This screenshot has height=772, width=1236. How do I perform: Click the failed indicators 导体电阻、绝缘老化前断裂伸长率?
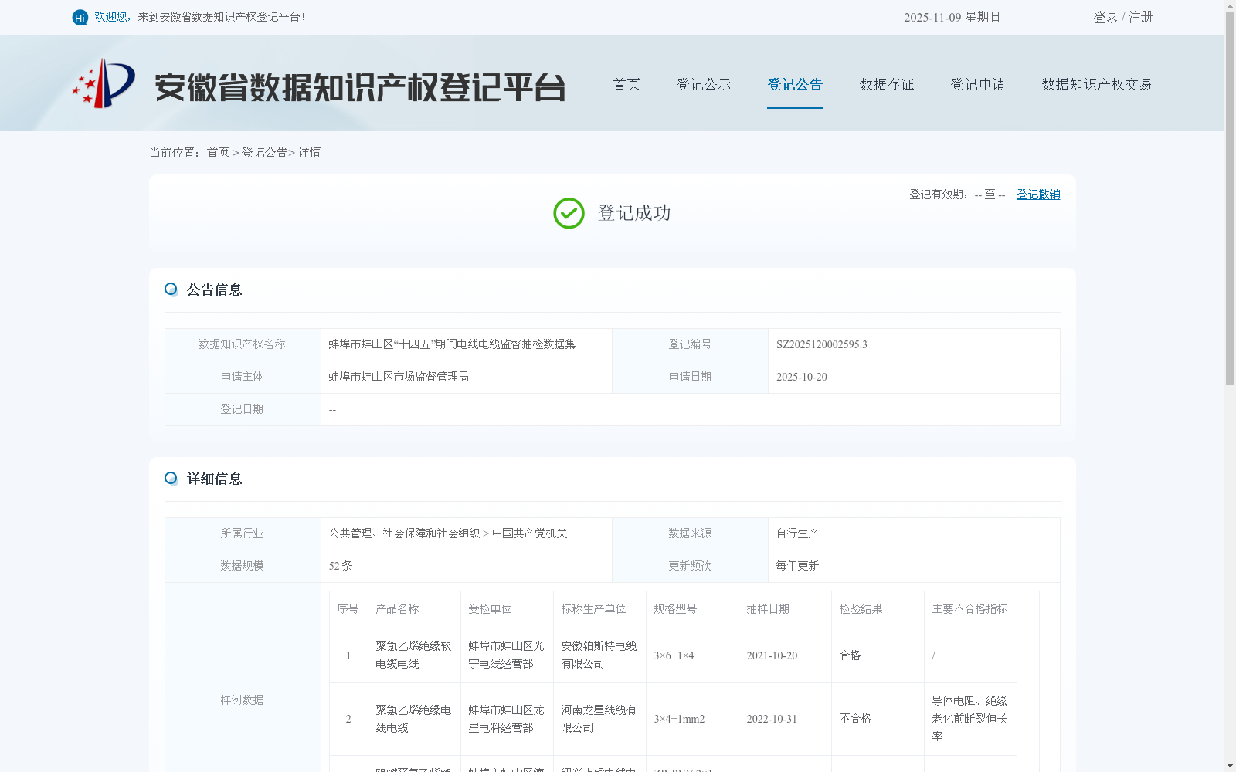969,719
